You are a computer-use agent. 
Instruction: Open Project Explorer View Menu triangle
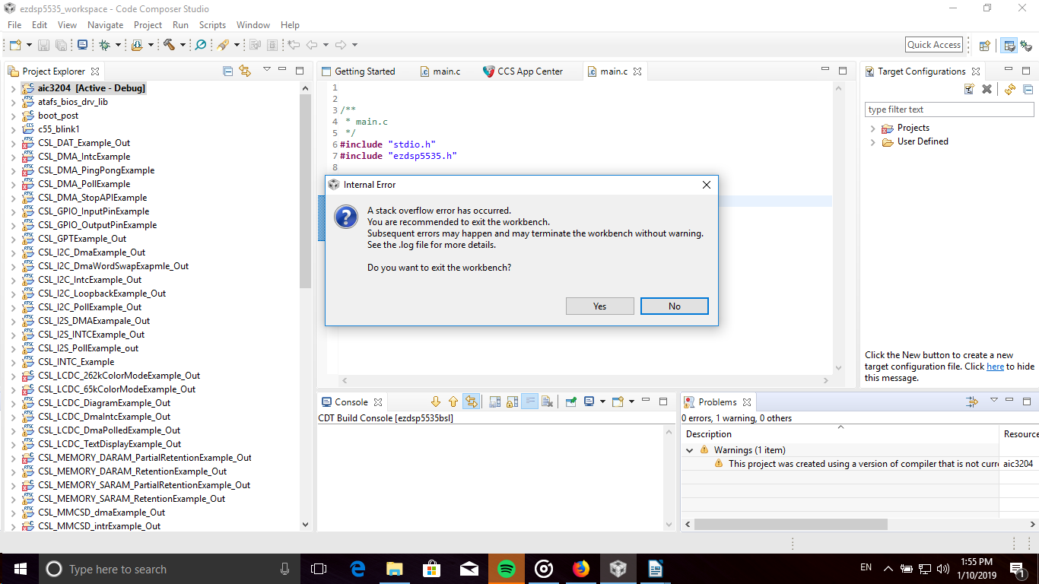coord(267,70)
